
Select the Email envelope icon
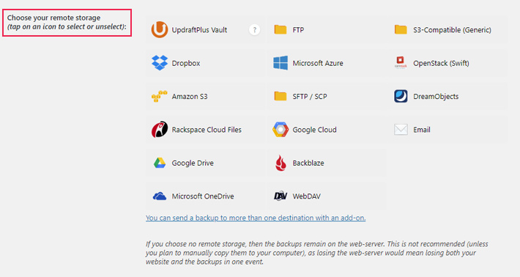401,130
